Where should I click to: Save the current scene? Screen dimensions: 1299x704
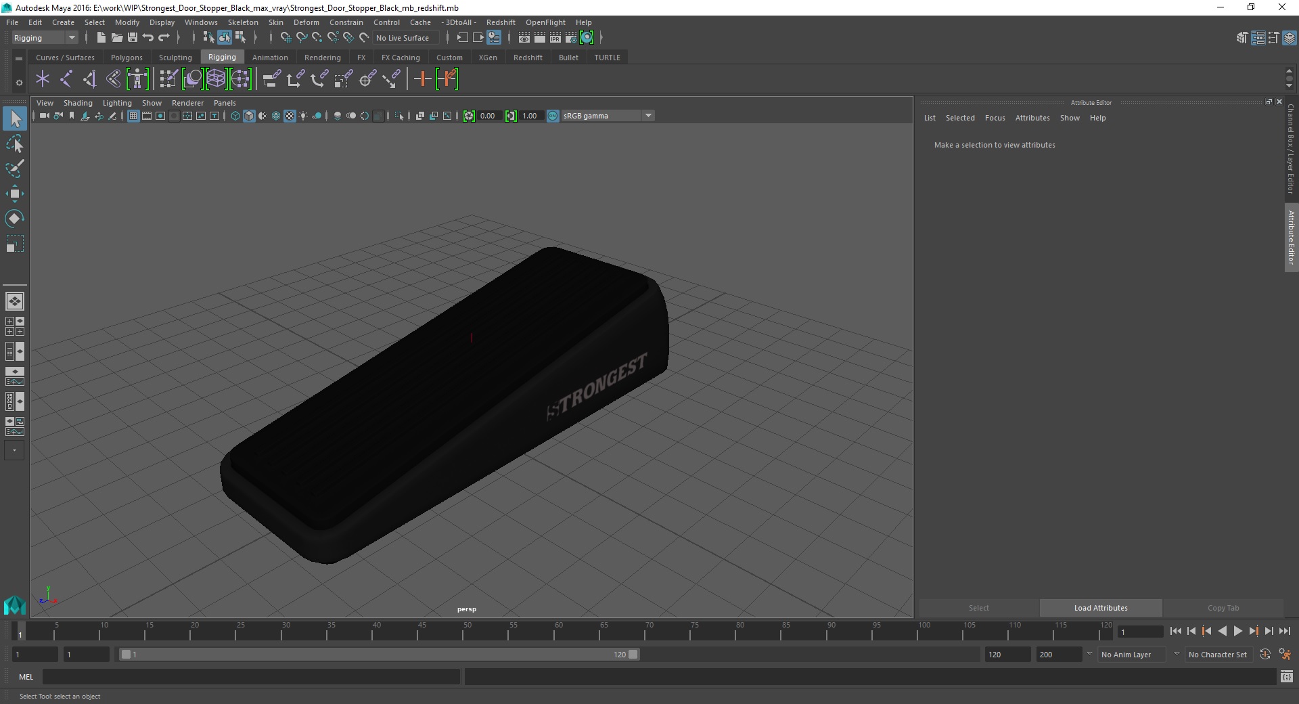[133, 38]
